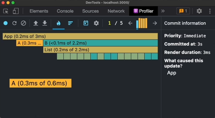Select the inspect element cursor icon
The width and height of the screenshot is (215, 118).
click(6, 11)
